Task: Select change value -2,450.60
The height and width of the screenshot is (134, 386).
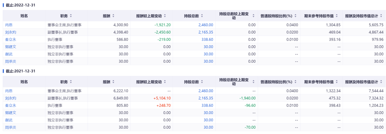Action: click(x=163, y=32)
